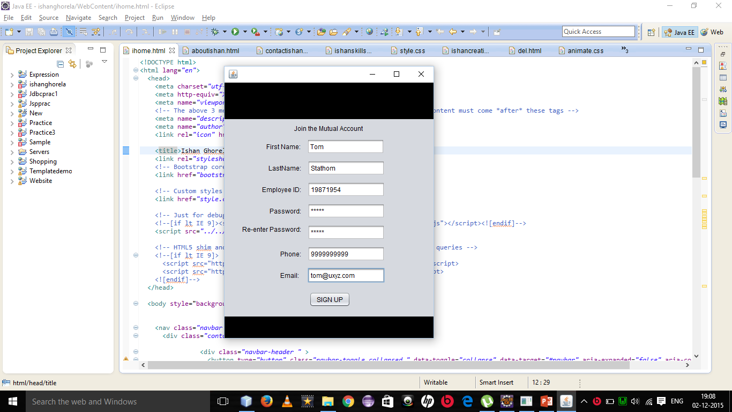Click the LastName field containing Stathom
The width and height of the screenshot is (732, 412).
point(346,168)
